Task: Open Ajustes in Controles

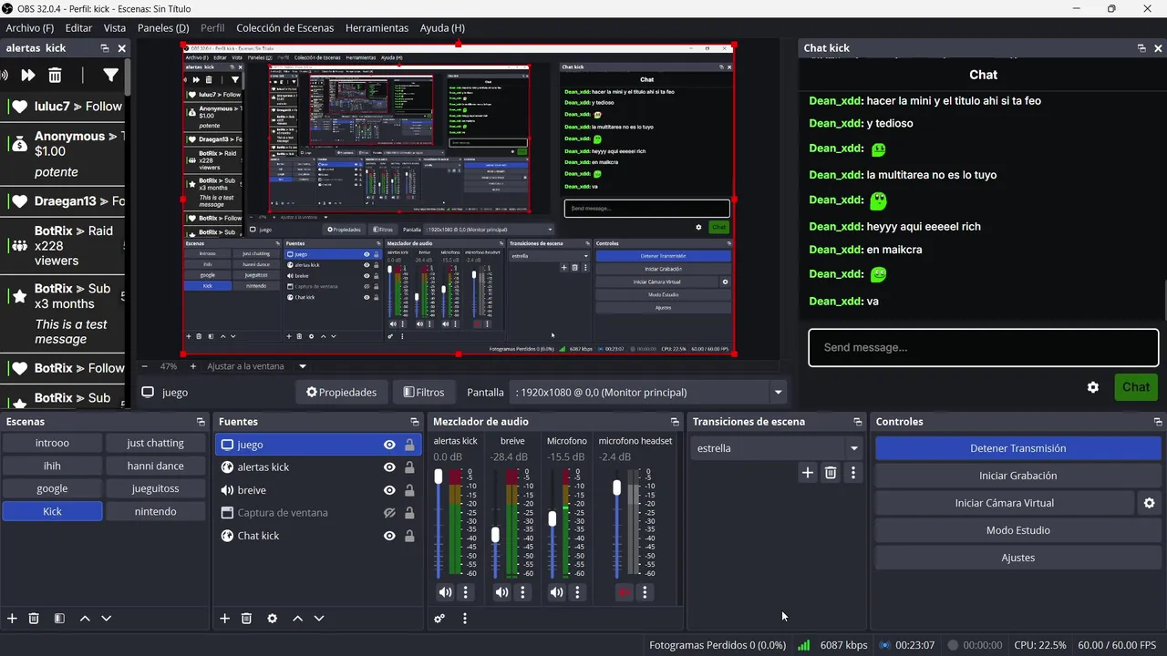Action: coord(1017,558)
